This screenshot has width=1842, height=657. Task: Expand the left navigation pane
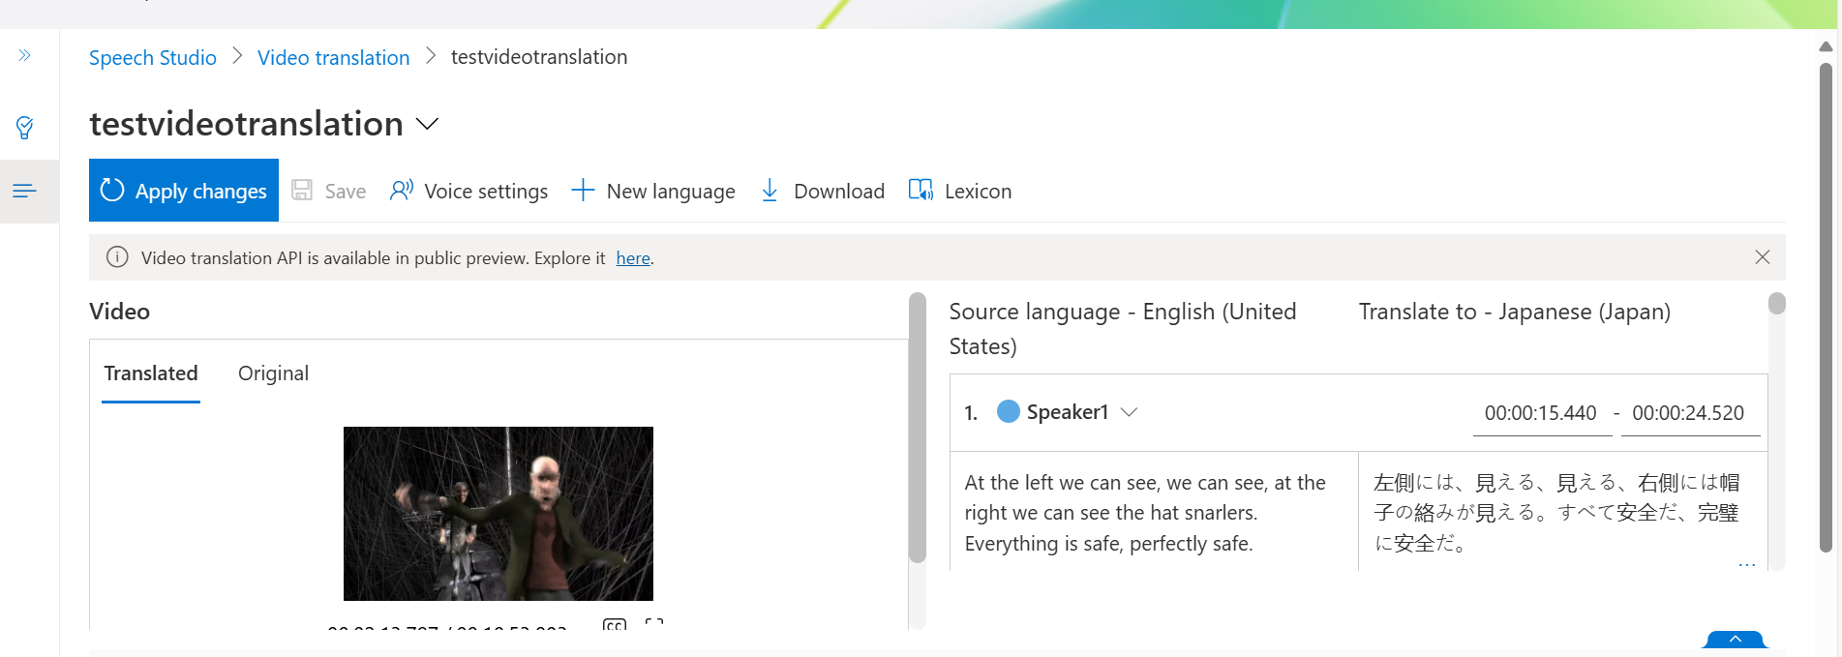(25, 56)
